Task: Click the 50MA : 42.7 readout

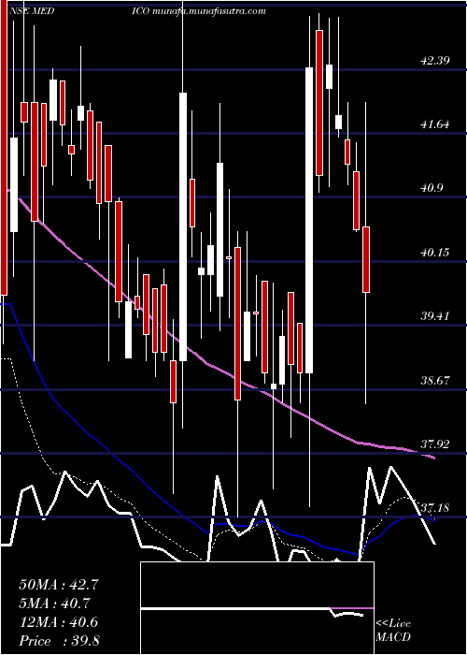Action: (x=59, y=585)
